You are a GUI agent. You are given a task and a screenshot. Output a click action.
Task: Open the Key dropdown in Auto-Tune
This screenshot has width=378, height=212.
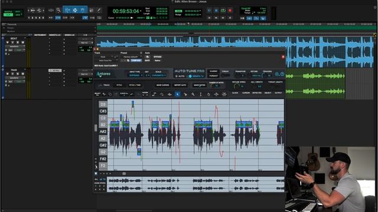147,75
